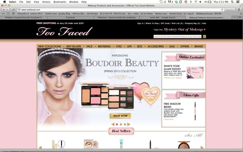Go to next banner slide arrow

point(129,124)
